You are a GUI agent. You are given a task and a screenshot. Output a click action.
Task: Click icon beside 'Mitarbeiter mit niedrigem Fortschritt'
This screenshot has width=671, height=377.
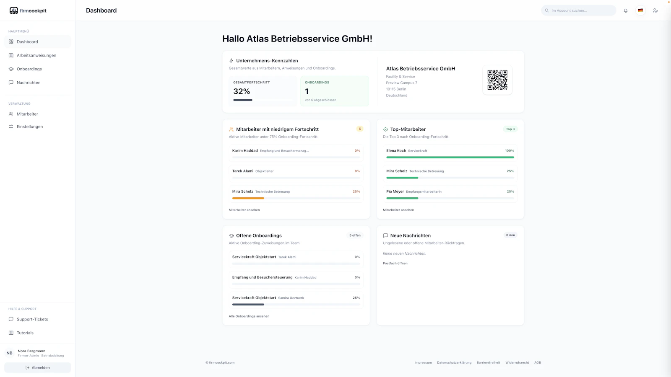point(231,129)
